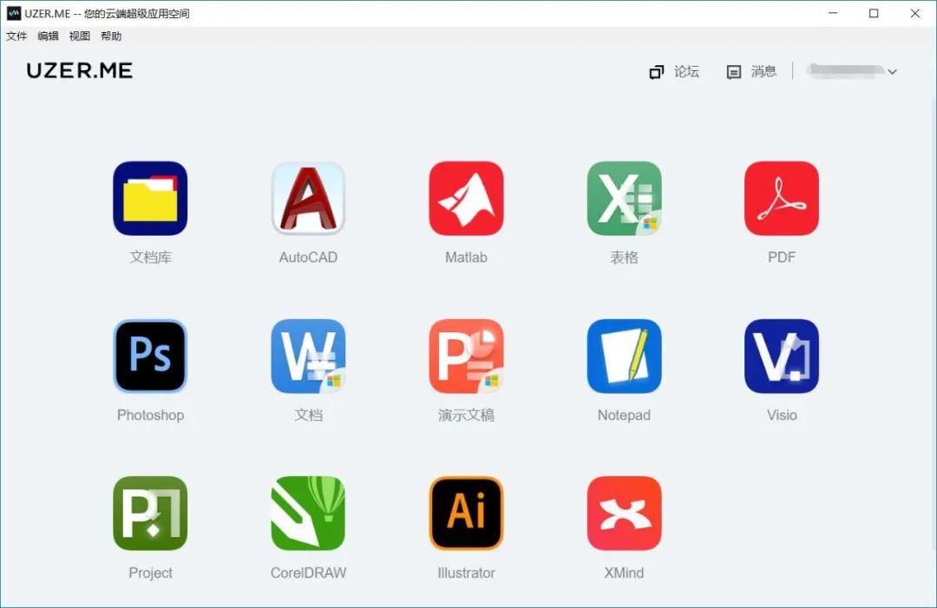
Task: Open the 视图 menu
Action: (80, 36)
